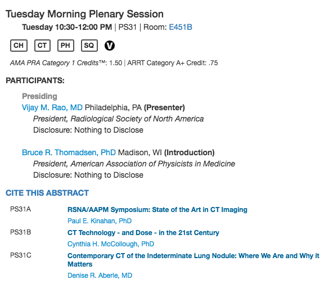Select the SQ category badge icon
Screen dimensions: 329x293
point(89,46)
